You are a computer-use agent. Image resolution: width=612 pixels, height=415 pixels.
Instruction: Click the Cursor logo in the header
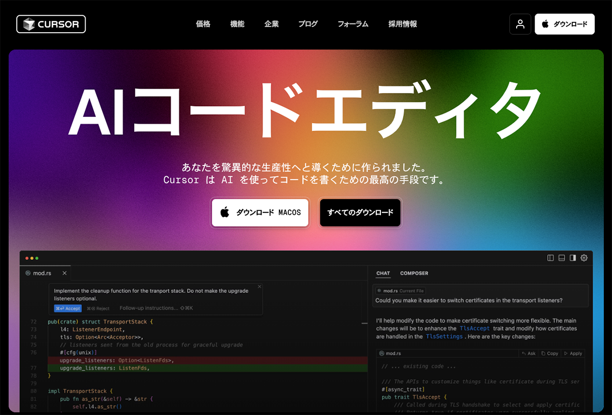click(51, 24)
